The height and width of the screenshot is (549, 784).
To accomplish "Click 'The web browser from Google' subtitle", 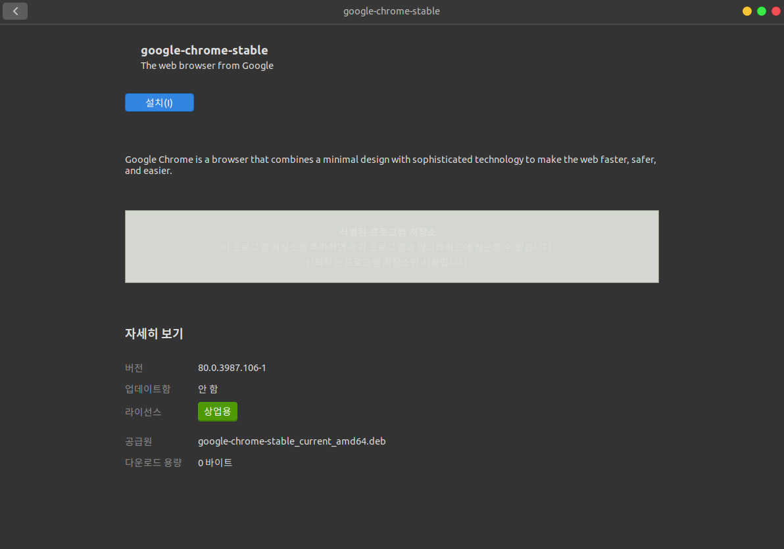I will 207,66.
